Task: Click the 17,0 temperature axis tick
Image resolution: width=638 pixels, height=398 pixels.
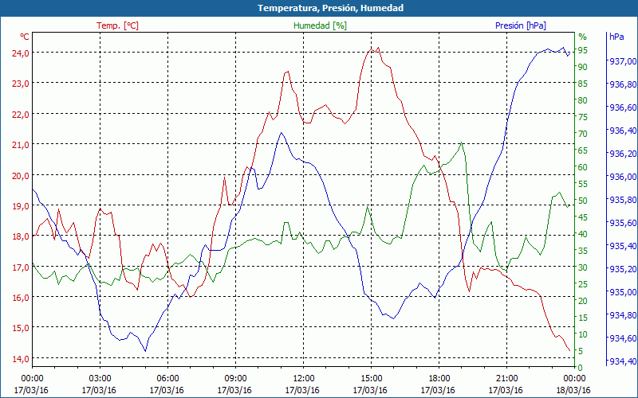Action: 22,267
